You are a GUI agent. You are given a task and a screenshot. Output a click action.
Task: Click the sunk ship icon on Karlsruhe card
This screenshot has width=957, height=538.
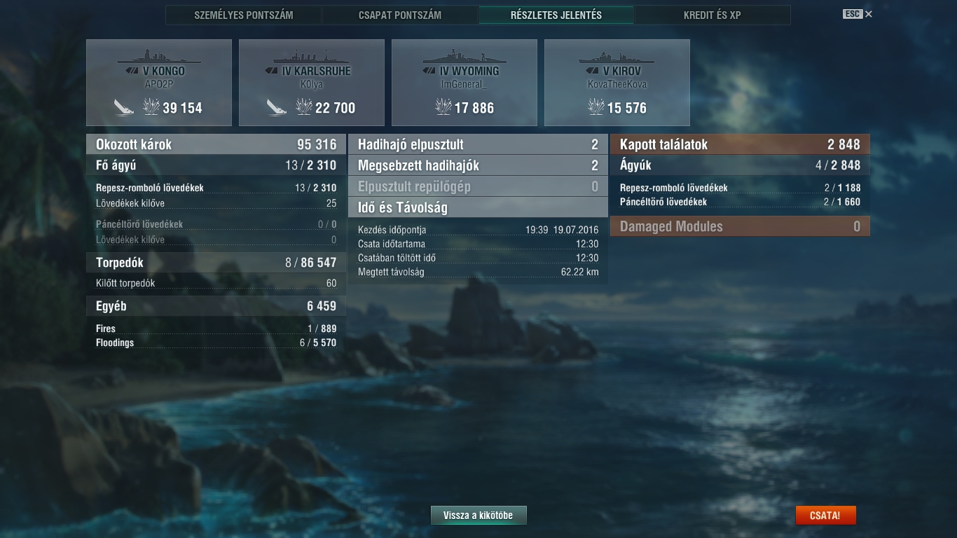pos(277,107)
